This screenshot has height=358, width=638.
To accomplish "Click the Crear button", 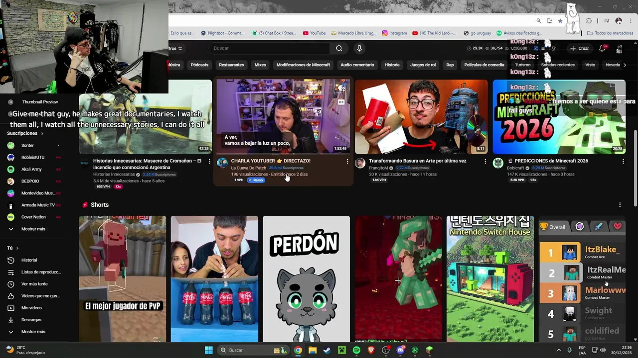I will 580,48.
